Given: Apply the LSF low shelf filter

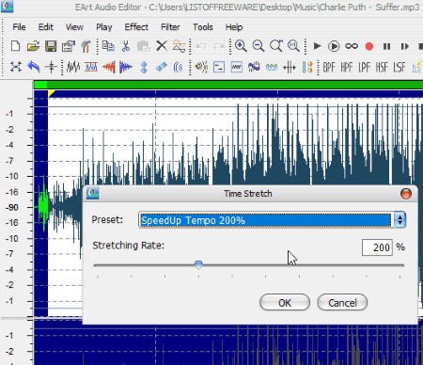Looking at the screenshot, I should pos(399,67).
